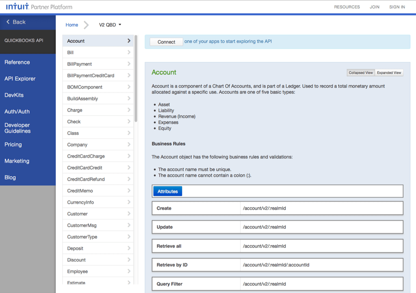The width and height of the screenshot is (416, 293).
Task: Select BillPayment in the entity list
Action: [x=98, y=64]
